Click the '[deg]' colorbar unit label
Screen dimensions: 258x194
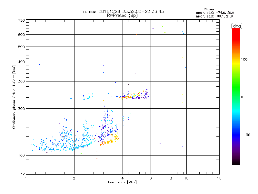point(237,26)
